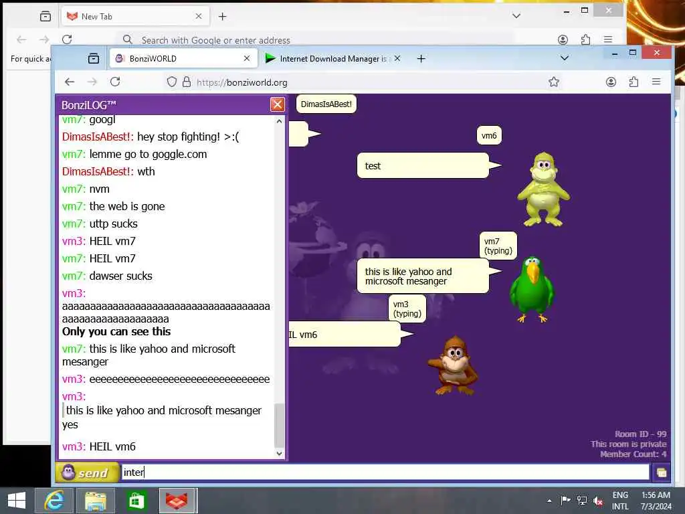Click log line 'hey stop fighting! >:('
The height and width of the screenshot is (514, 685).
151,137
